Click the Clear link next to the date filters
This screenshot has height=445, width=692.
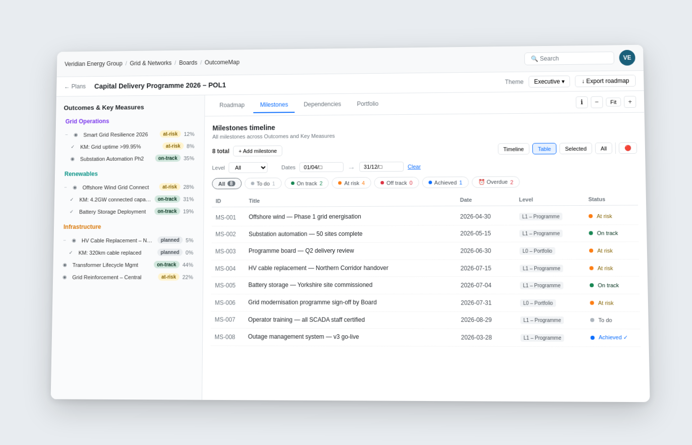click(x=414, y=167)
